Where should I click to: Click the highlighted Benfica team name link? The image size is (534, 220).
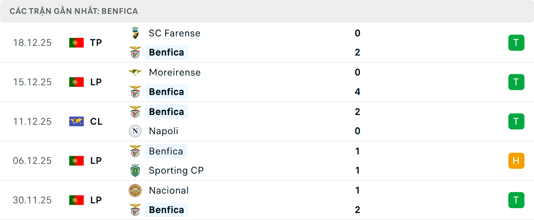pyautogui.click(x=166, y=52)
